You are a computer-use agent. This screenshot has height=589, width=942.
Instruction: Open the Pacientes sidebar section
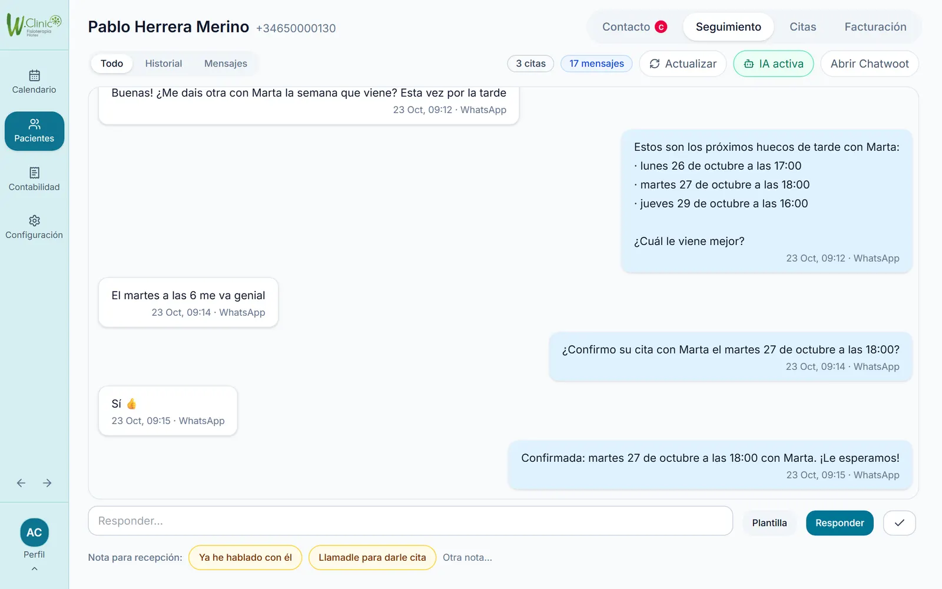click(34, 131)
